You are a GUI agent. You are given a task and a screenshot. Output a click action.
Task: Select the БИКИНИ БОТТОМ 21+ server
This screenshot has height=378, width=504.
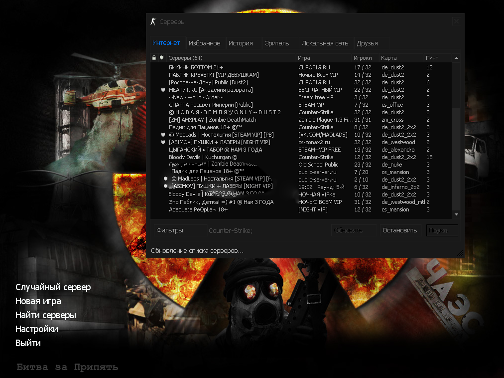coord(196,67)
